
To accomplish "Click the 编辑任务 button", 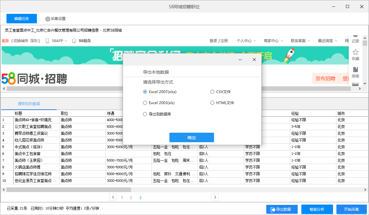I will tap(22, 18).
